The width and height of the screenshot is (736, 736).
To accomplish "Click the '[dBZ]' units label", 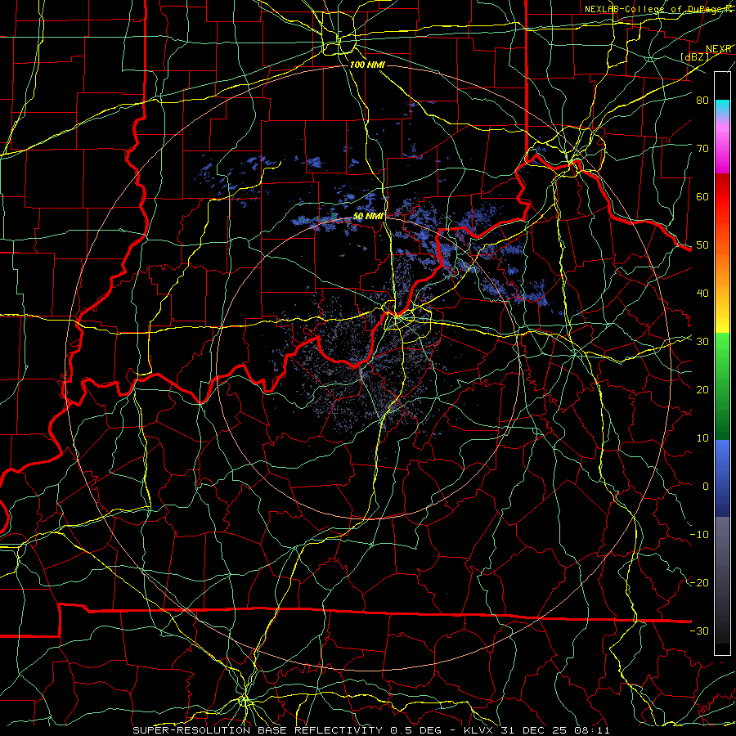I will [x=694, y=56].
